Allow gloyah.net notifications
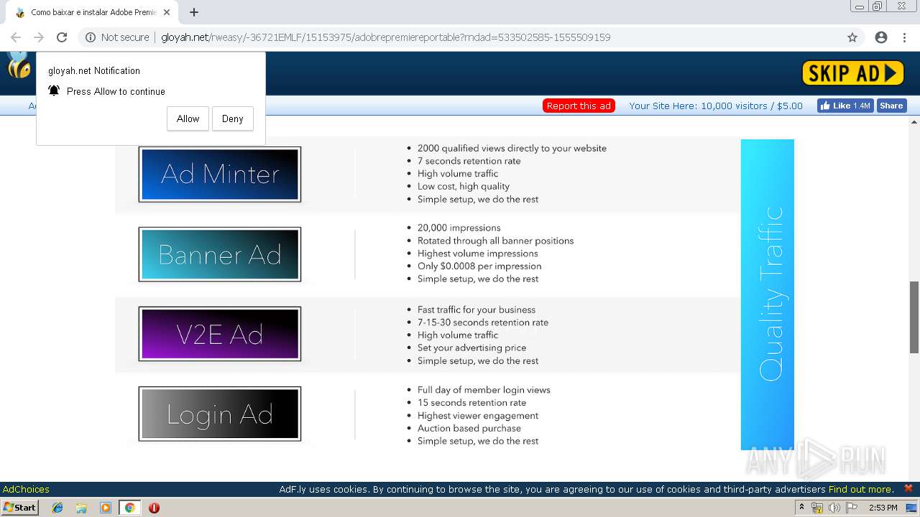 [x=188, y=118]
